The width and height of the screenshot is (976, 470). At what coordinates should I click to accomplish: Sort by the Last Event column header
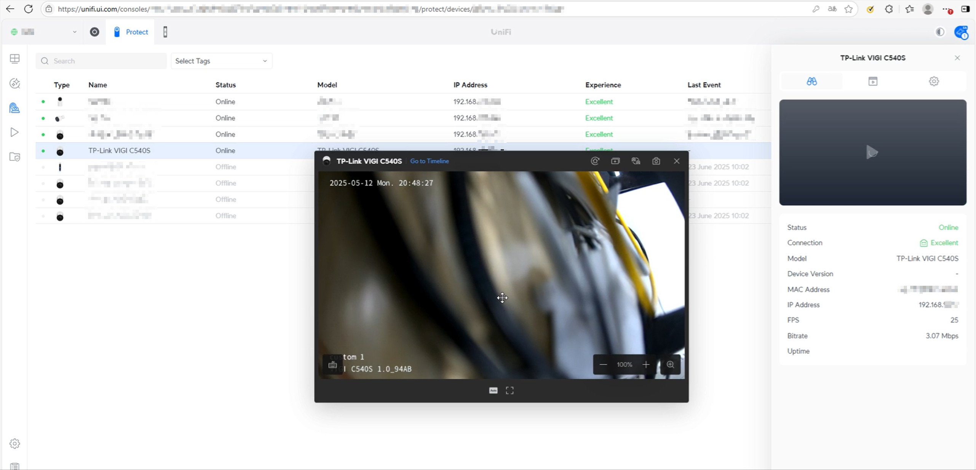(x=704, y=85)
